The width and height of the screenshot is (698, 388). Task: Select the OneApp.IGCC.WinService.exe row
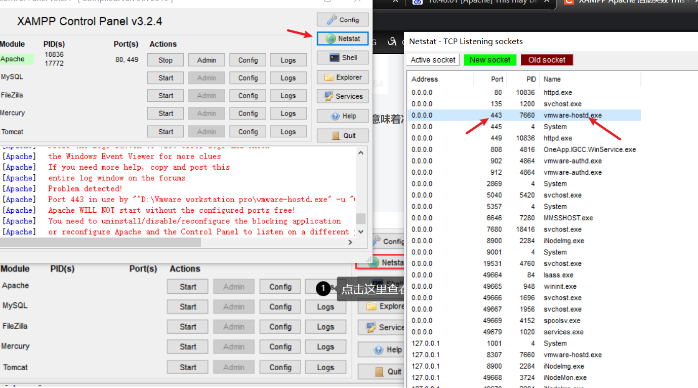524,149
